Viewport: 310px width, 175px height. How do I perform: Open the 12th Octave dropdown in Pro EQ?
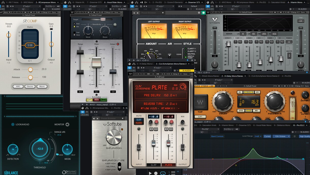282,136
